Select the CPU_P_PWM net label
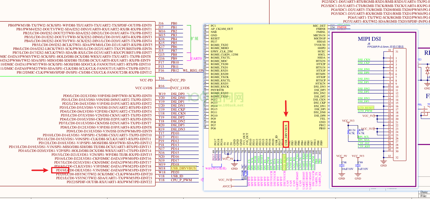Screen dimensions: 430x199 point(181,180)
